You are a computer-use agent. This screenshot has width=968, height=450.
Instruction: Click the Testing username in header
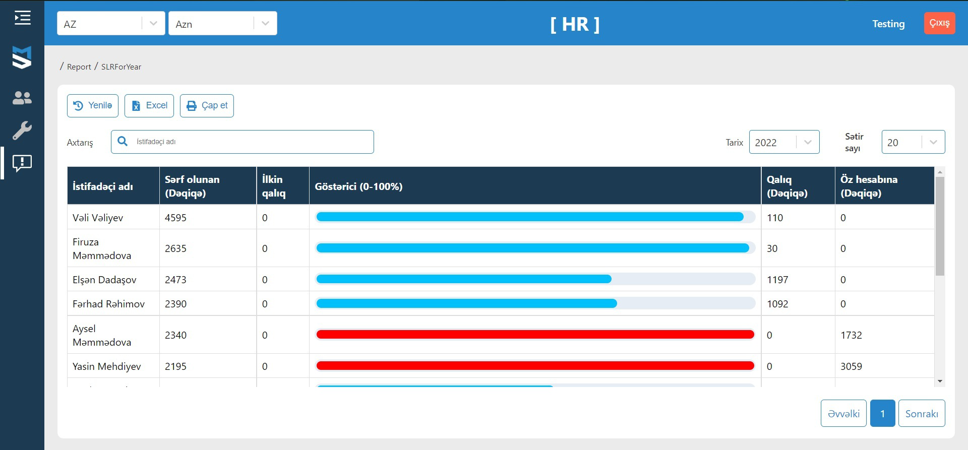(888, 24)
